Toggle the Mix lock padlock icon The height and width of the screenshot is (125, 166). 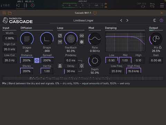160,47
